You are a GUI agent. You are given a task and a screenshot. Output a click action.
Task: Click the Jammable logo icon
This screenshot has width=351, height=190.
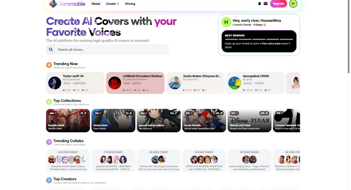pos(53,4)
